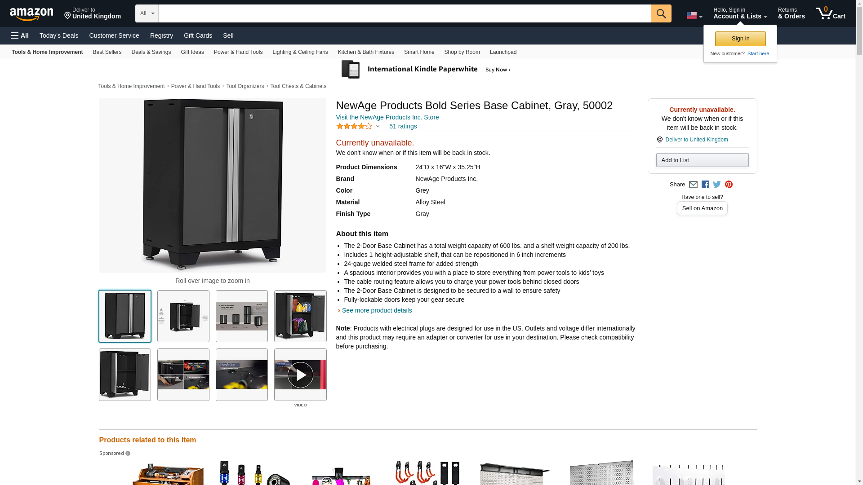Select the open cabinet with supplies thumbnail
Viewport: 863px width, 485px height.
pos(300,316)
